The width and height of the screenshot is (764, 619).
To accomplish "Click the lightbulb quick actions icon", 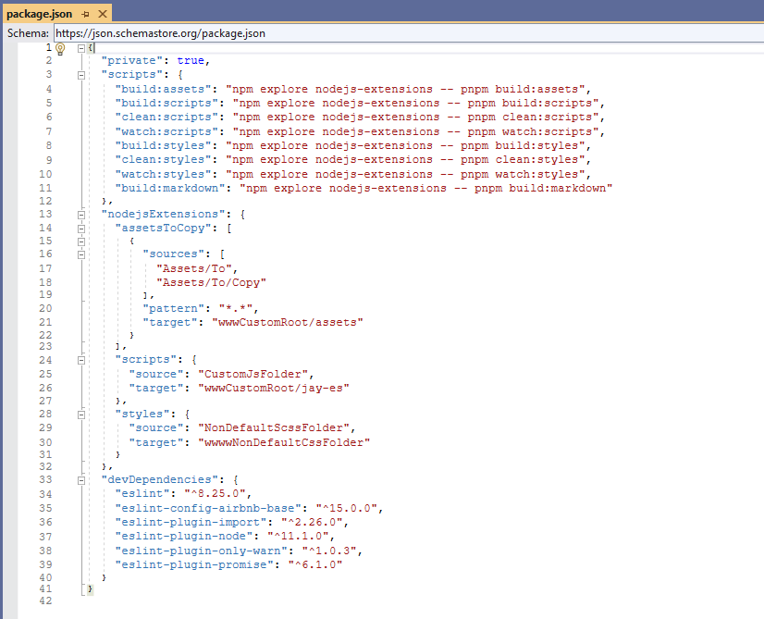I will (60, 48).
